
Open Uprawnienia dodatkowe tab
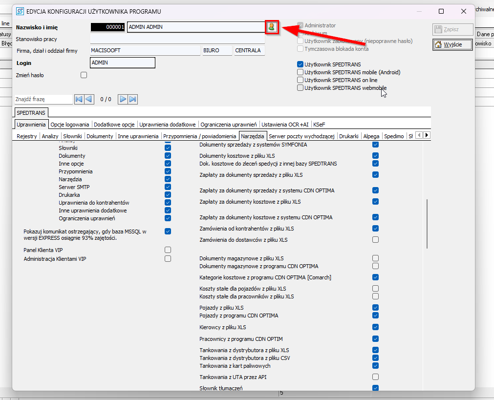tap(167, 125)
